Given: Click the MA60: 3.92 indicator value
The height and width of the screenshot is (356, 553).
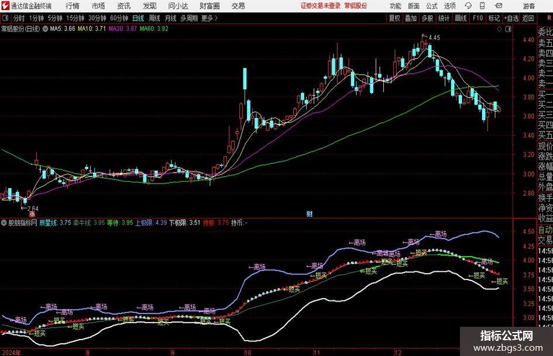Looking at the screenshot, I should tap(154, 29).
